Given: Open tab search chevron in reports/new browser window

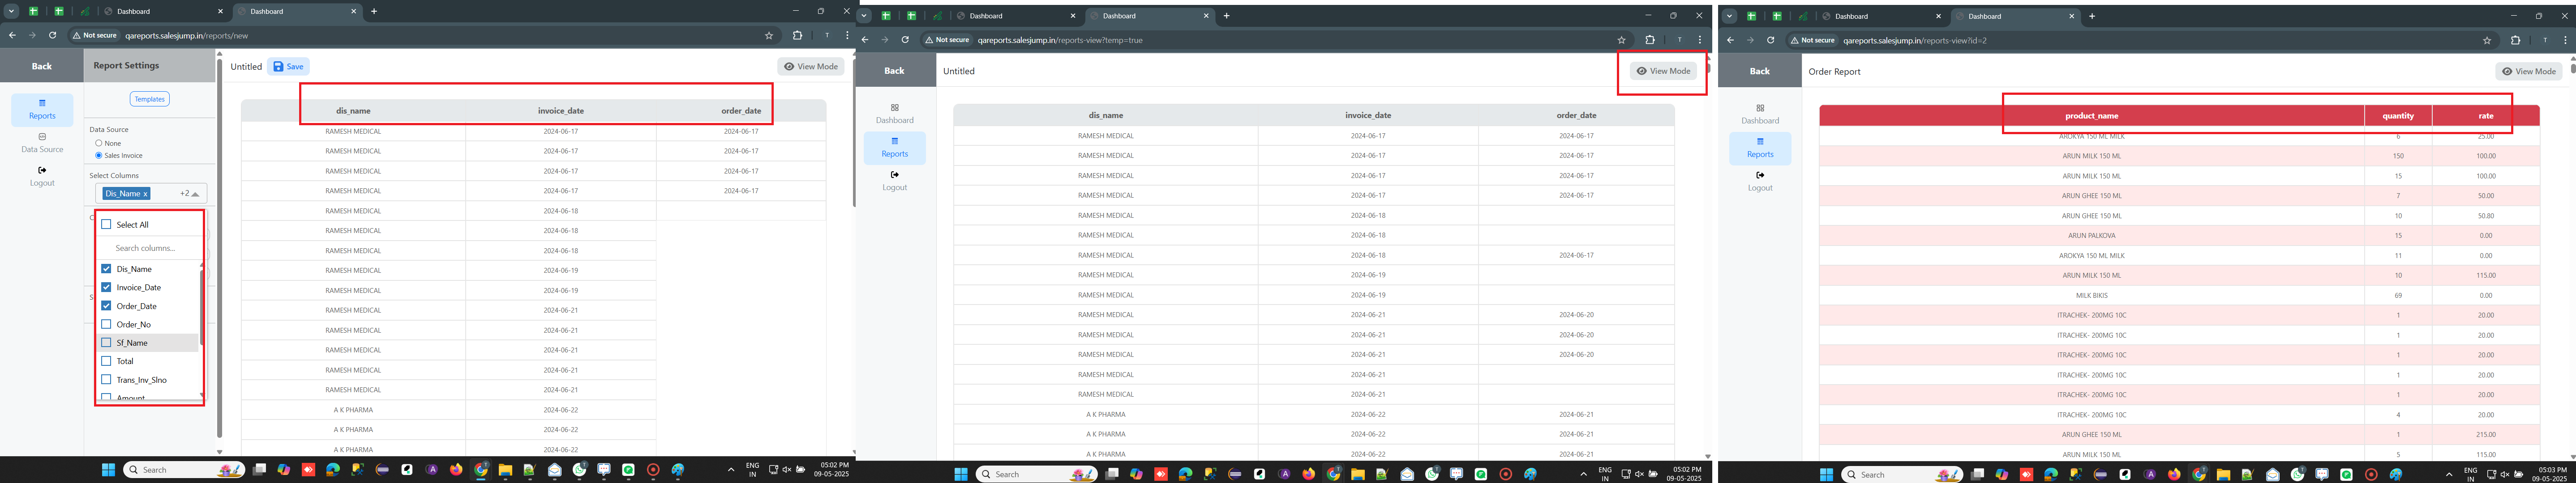Looking at the screenshot, I should [x=12, y=11].
